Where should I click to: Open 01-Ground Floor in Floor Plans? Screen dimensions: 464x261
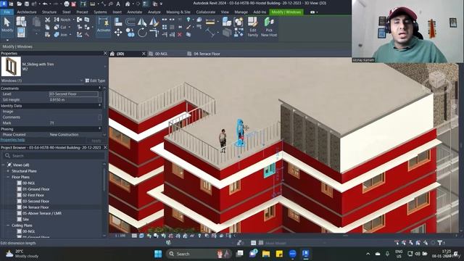[36, 189]
